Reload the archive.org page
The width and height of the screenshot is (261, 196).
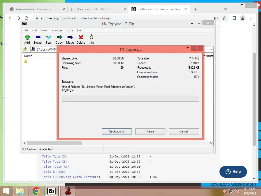coord(27,18)
